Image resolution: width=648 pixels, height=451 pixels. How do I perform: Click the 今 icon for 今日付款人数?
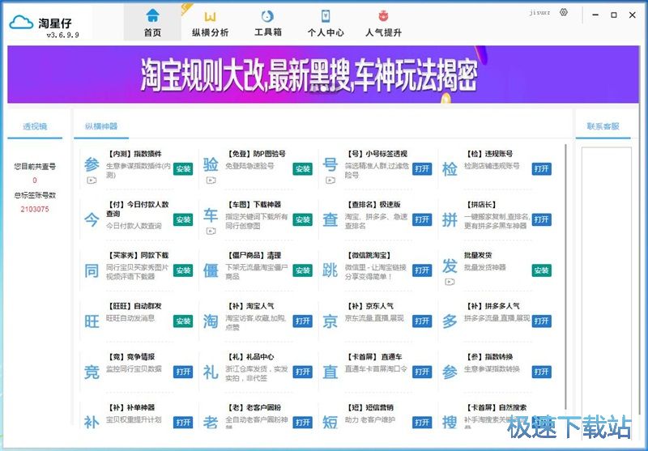pyautogui.click(x=92, y=219)
